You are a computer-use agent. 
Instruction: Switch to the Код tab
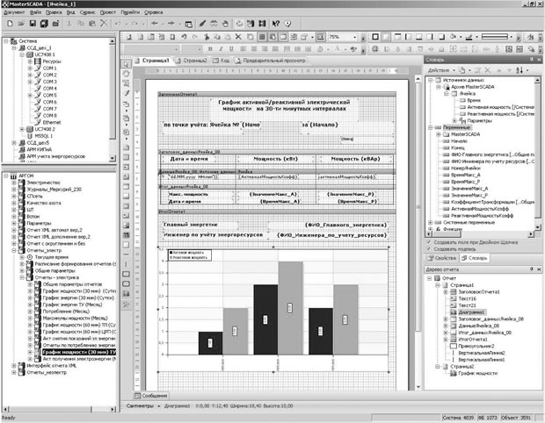[221, 61]
